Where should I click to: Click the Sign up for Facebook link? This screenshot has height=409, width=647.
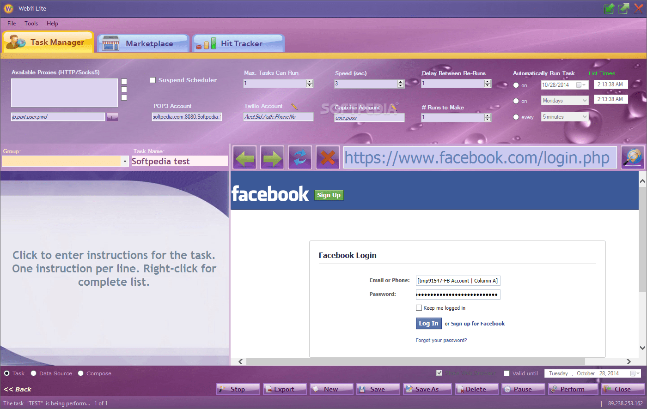478,324
